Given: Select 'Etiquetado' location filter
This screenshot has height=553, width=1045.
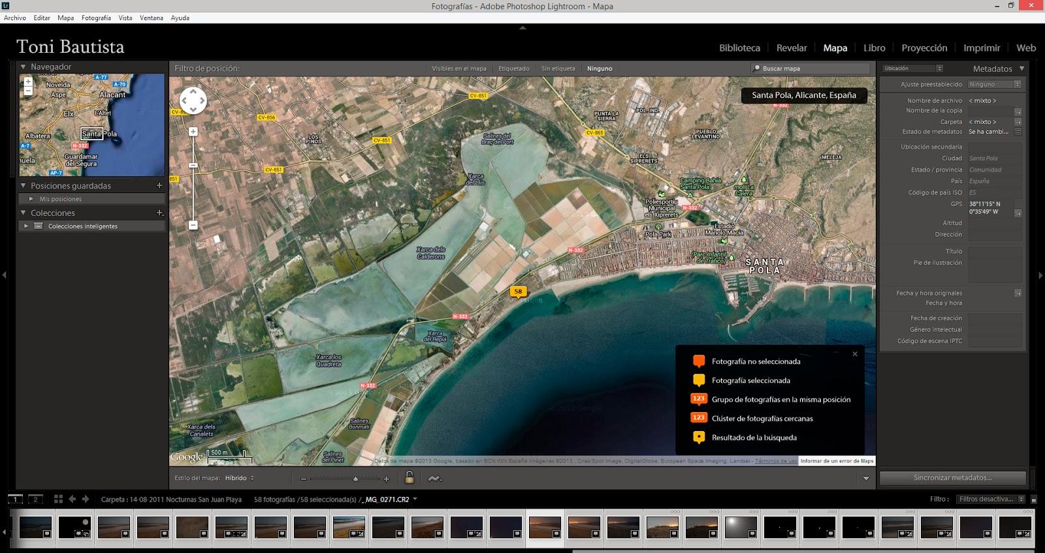Looking at the screenshot, I should (514, 68).
